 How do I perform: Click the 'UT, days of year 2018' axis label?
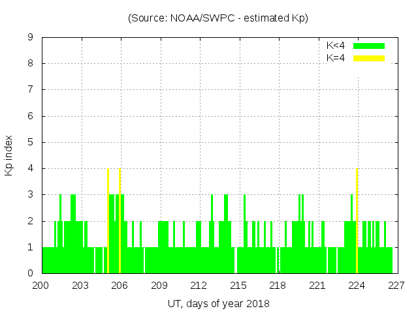pos(218,303)
